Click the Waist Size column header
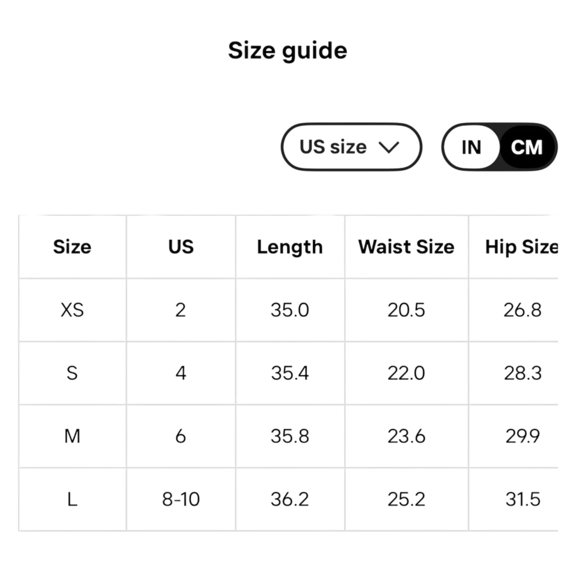 (x=406, y=247)
